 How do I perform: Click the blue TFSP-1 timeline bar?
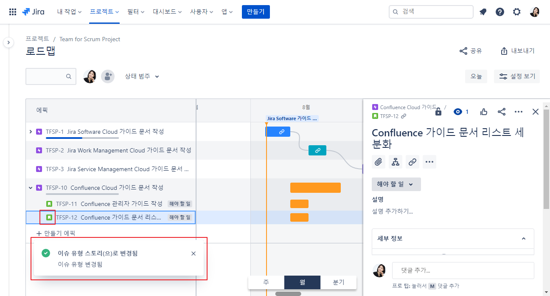[x=278, y=132]
